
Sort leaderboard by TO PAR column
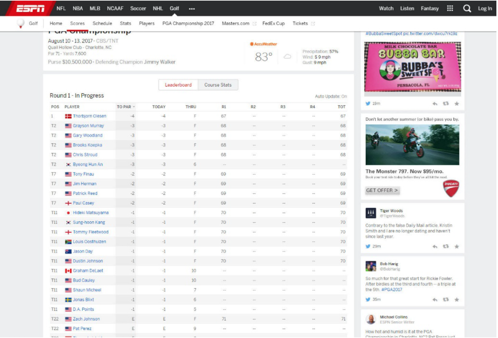126,107
